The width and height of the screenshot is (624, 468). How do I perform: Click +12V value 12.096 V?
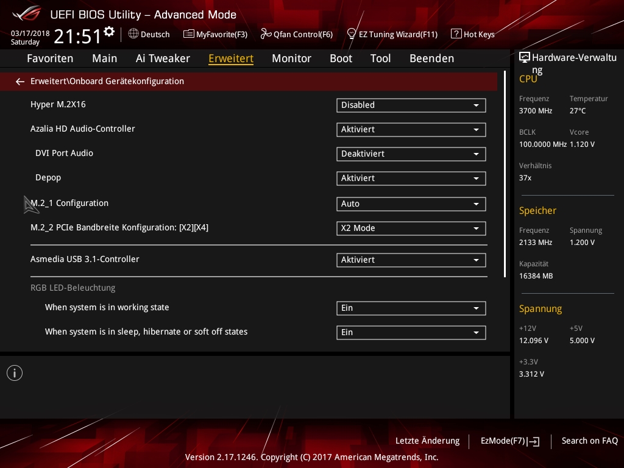pos(534,341)
